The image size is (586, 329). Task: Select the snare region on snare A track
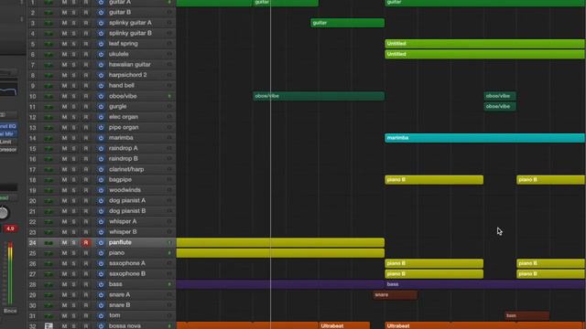(395, 295)
